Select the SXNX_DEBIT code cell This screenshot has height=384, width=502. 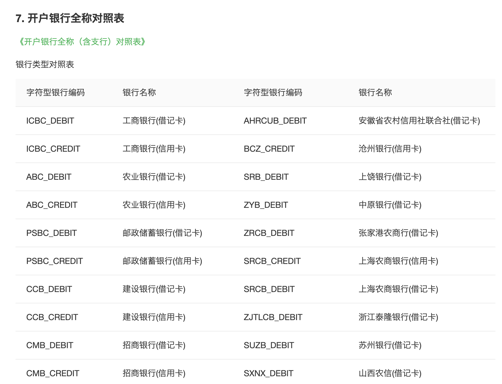[269, 373]
